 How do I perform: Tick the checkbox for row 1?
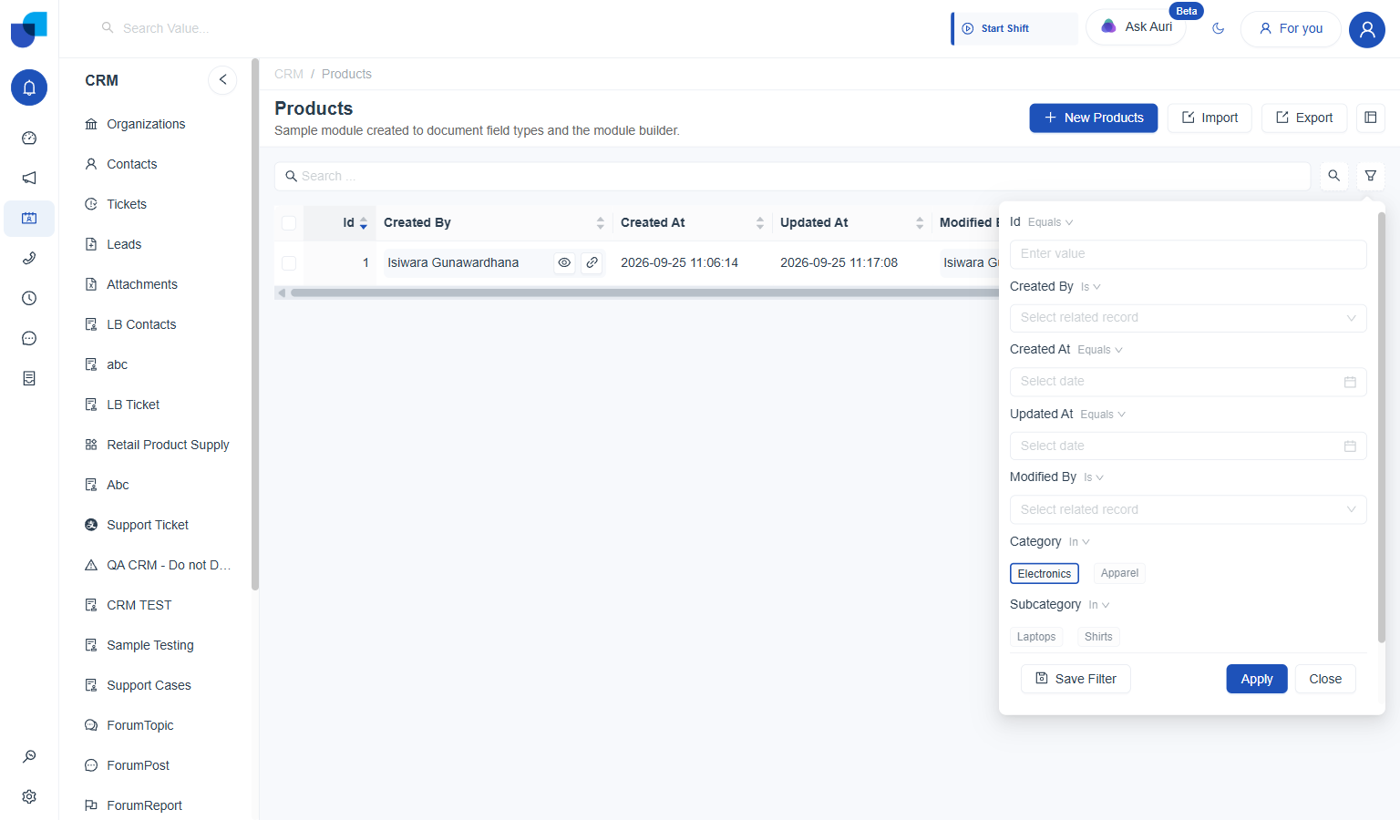[x=289, y=263]
